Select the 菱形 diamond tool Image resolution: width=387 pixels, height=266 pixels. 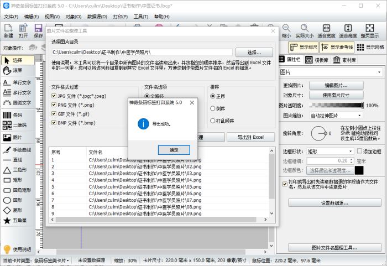point(18,210)
